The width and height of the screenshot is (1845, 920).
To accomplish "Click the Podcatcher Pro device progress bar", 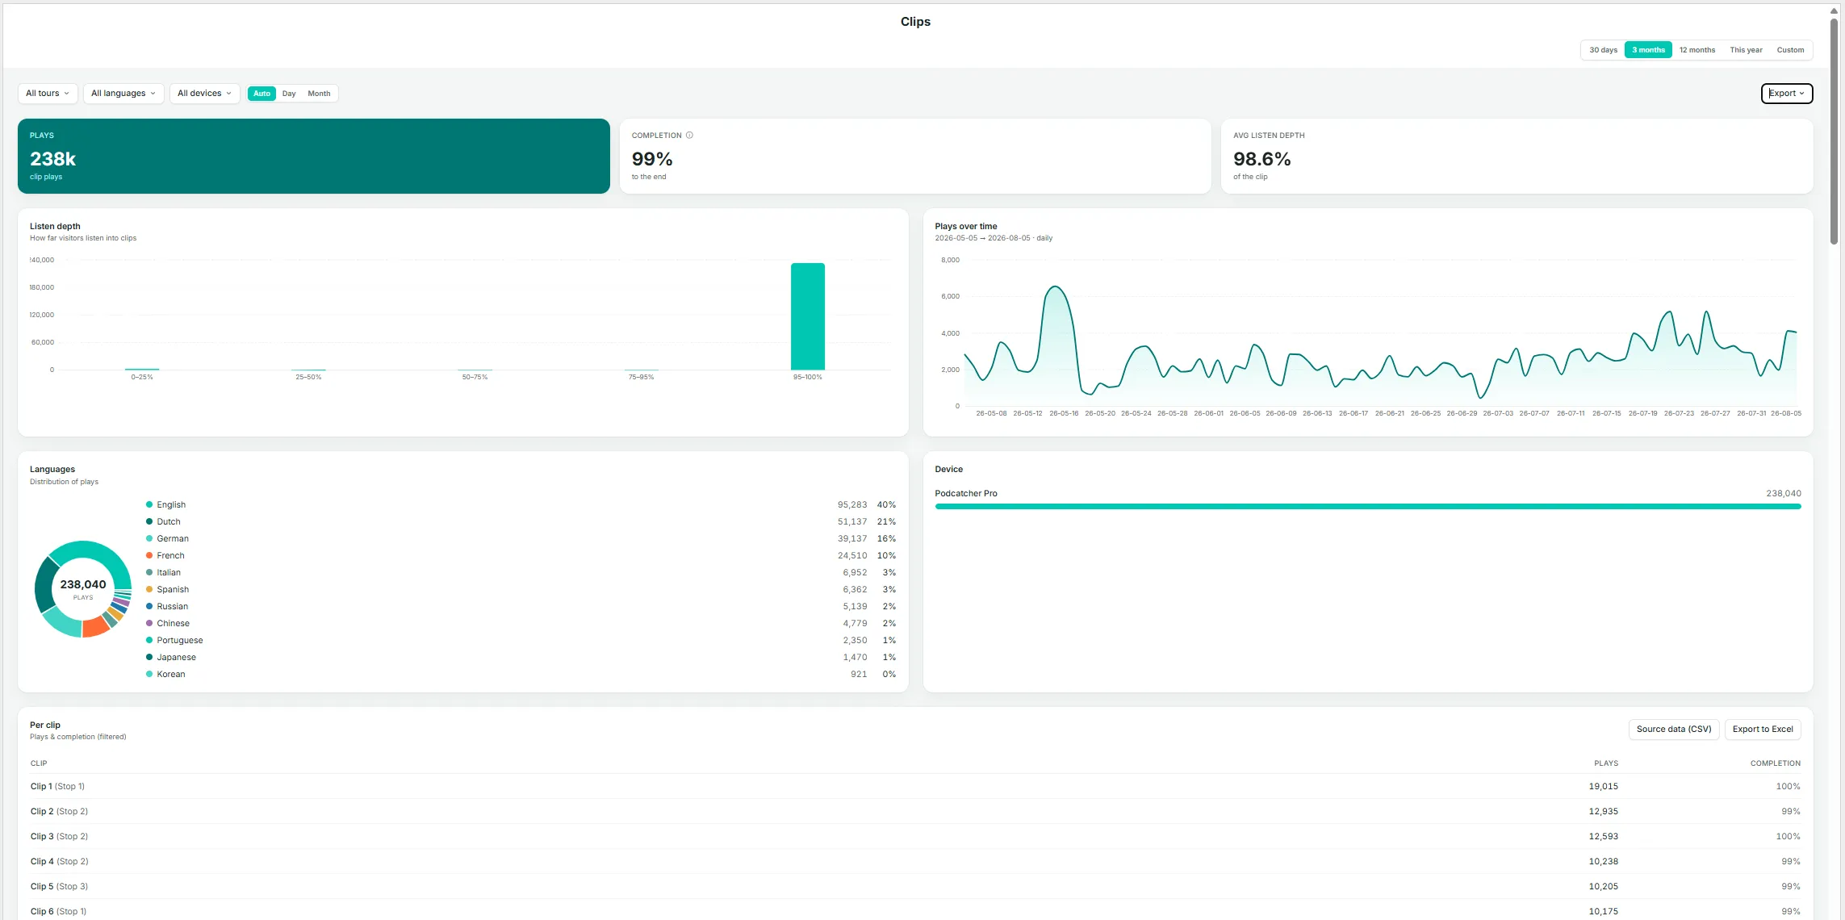I will coord(1368,507).
